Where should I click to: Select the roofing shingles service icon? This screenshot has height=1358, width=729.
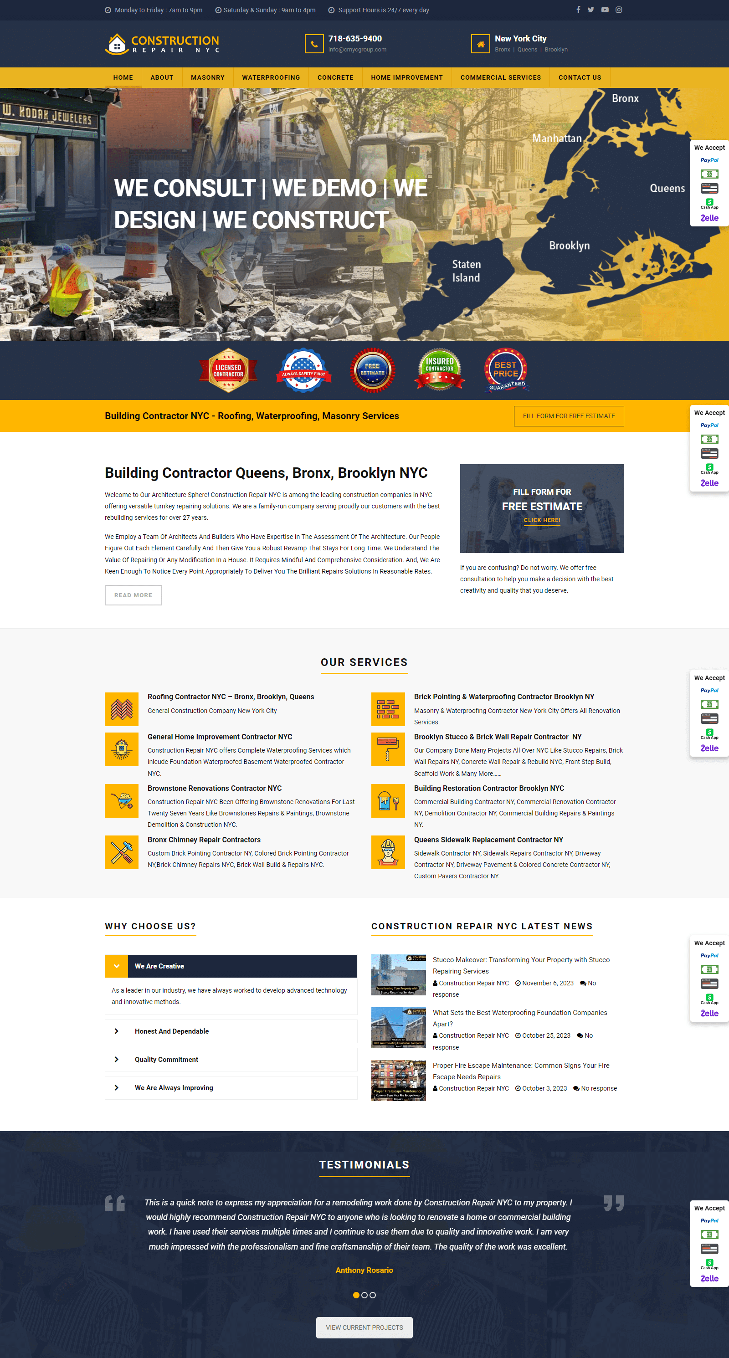click(x=121, y=709)
